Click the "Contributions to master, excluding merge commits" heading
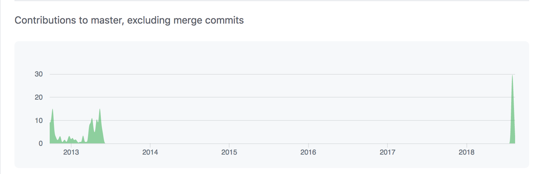 129,20
